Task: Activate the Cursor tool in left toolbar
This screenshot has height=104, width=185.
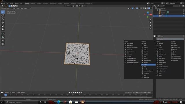Action: pos(3,15)
